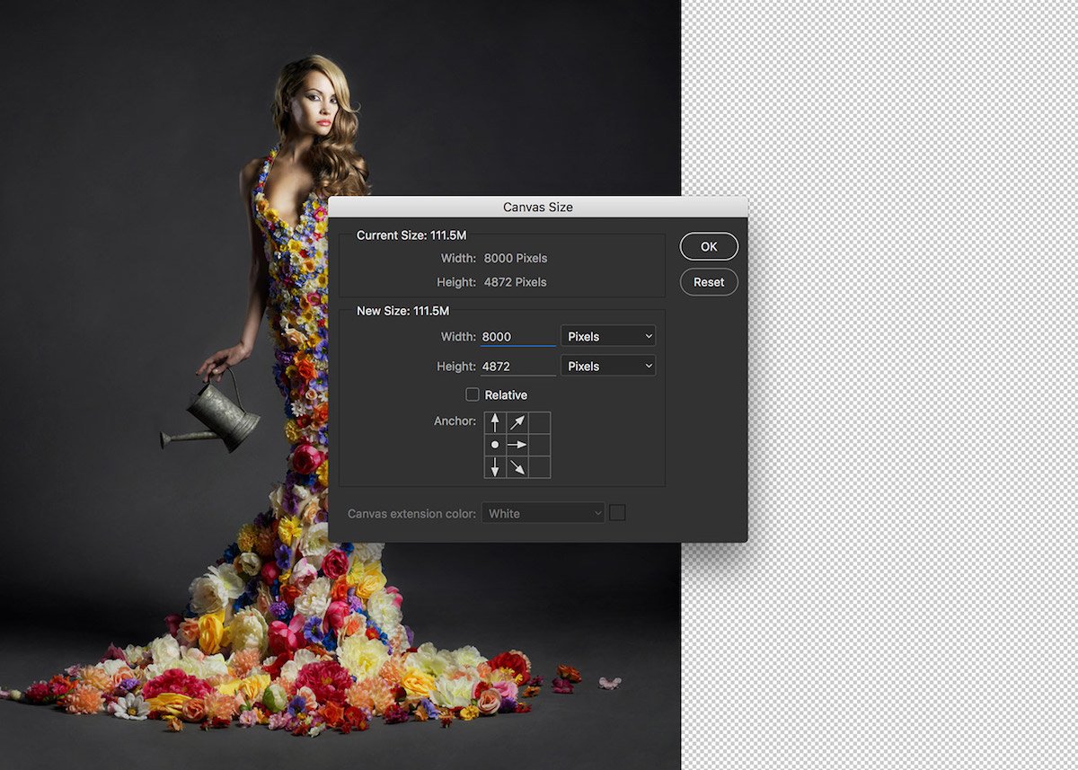
Task: Click the empty top-right anchor cell
Action: tap(540, 422)
